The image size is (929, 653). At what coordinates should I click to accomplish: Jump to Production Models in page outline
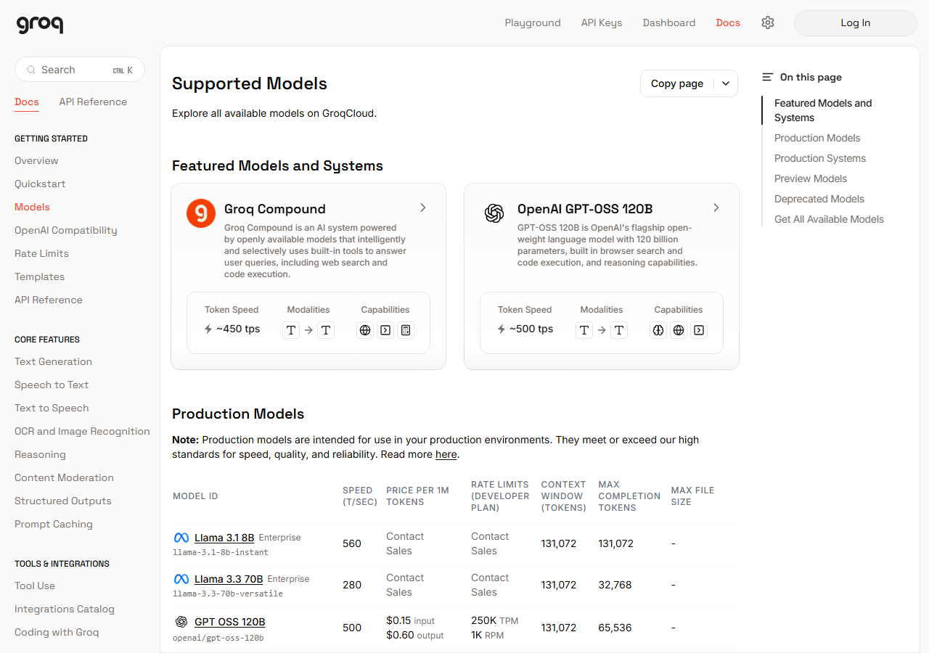(817, 138)
